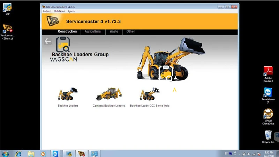Open the clock showing 9:33 PM

[x=269, y=154]
